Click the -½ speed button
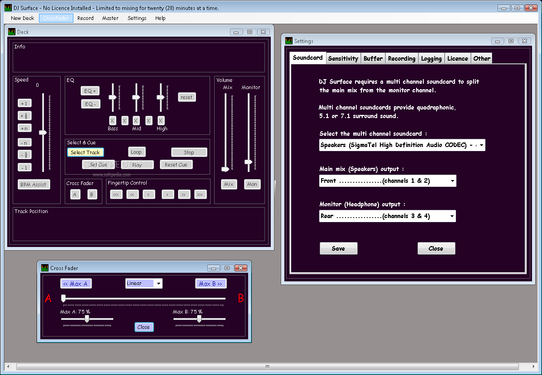The image size is (542, 375). [x=24, y=155]
